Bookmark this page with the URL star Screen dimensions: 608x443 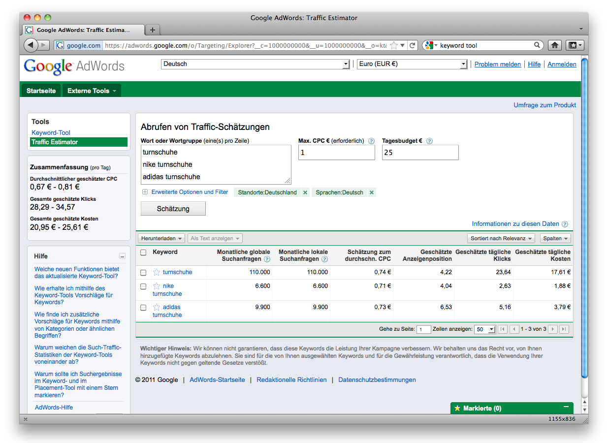click(394, 45)
